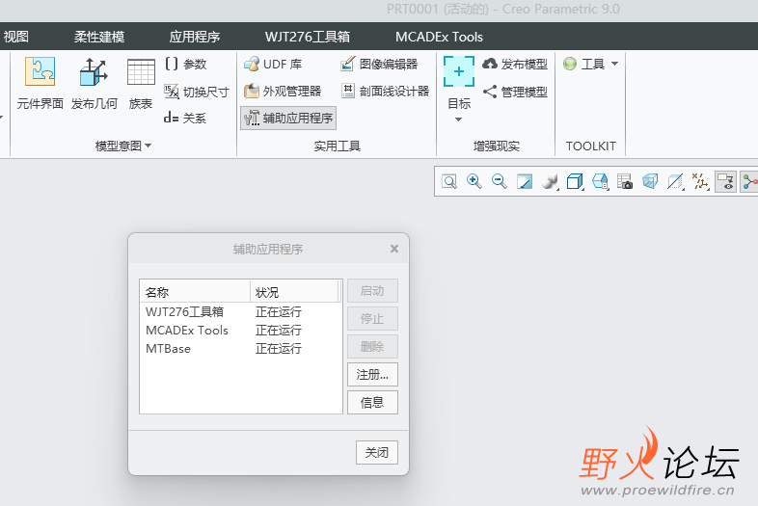Toggle the spin center nodes icon
The height and width of the screenshot is (506, 758).
point(749,182)
